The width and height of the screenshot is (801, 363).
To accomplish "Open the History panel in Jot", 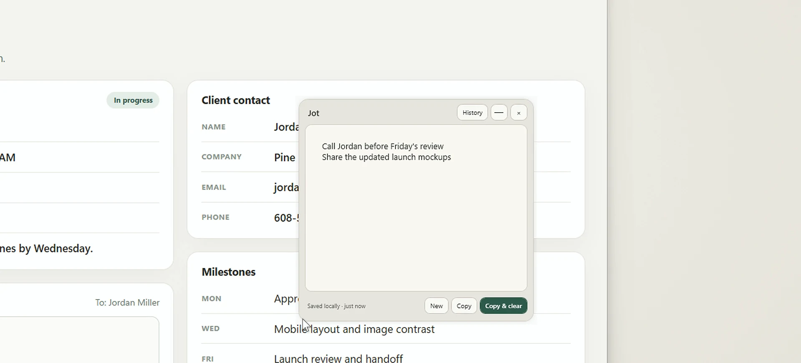I will (x=472, y=113).
